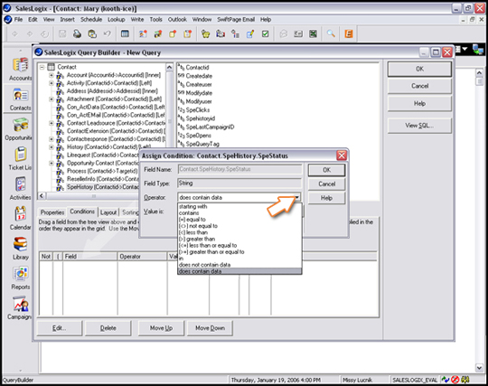Click the Edit button
488x386 pixels.
click(59, 328)
